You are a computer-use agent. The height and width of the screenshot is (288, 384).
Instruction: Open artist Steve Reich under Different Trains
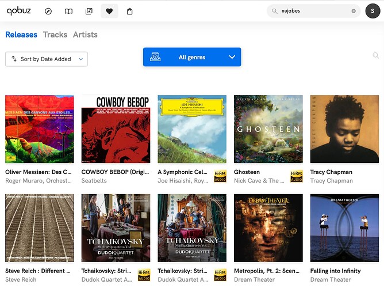coord(21,279)
